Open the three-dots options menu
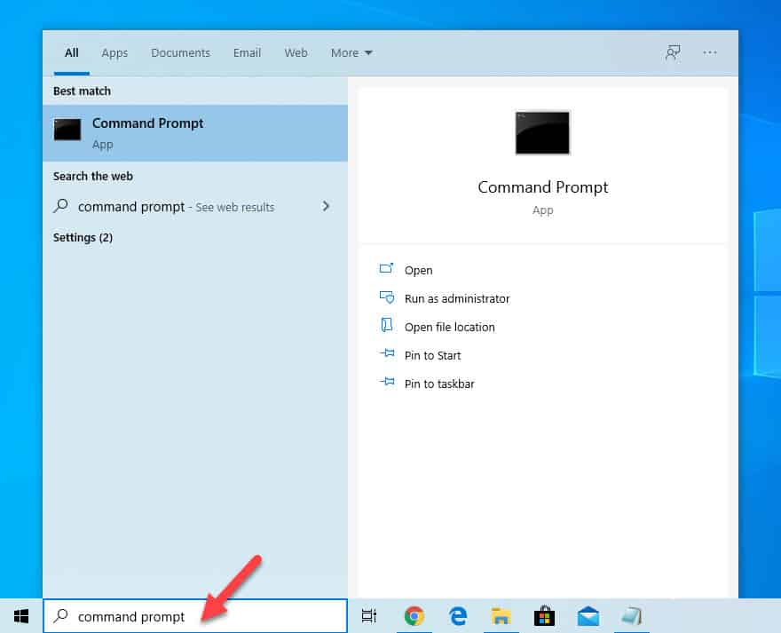 pos(710,52)
